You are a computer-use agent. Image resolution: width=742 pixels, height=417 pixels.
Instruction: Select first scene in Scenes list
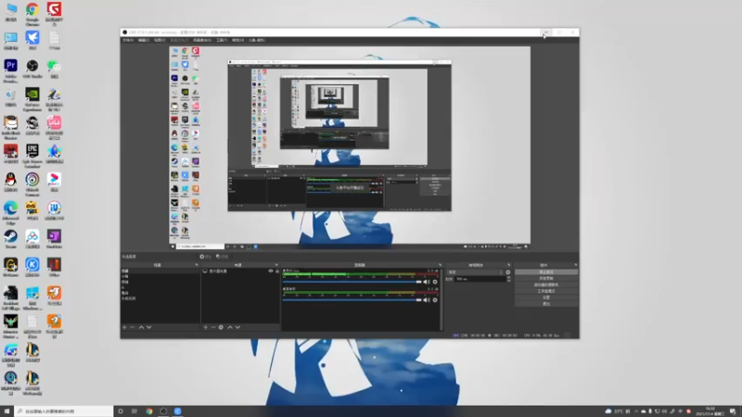[160, 271]
